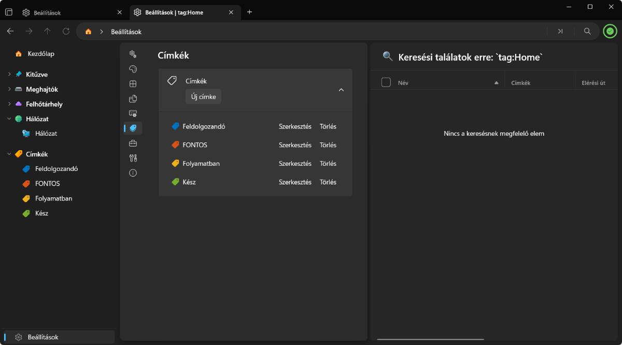
Task: Switch to Beállítások | tag:Home tab
Action: pyautogui.click(x=185, y=12)
